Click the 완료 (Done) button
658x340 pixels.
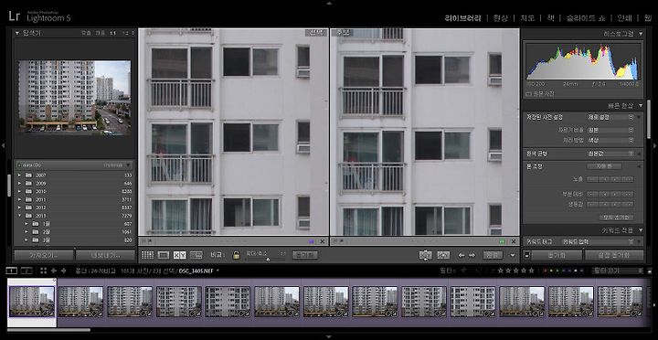point(493,255)
